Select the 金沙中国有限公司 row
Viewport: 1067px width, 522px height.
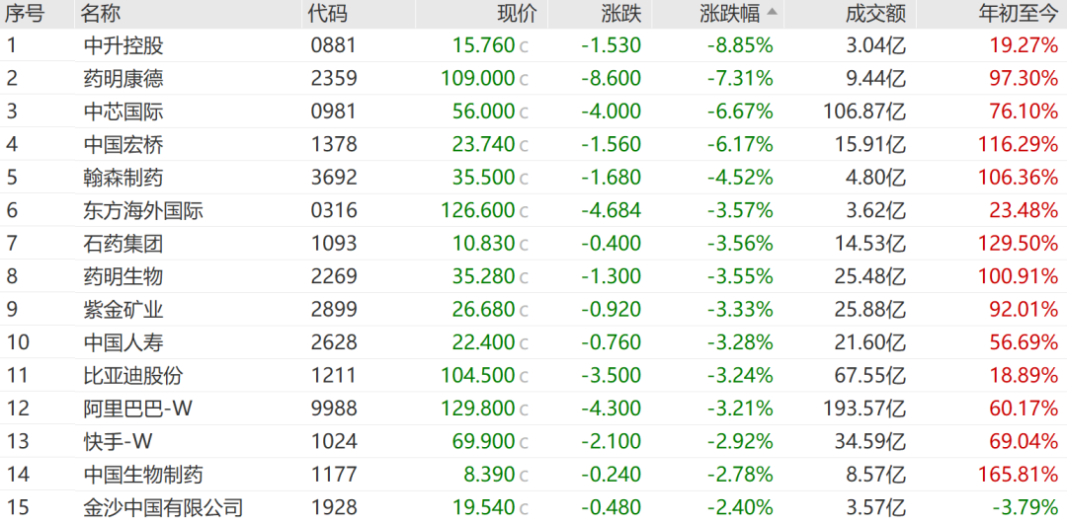pyautogui.click(x=533, y=507)
